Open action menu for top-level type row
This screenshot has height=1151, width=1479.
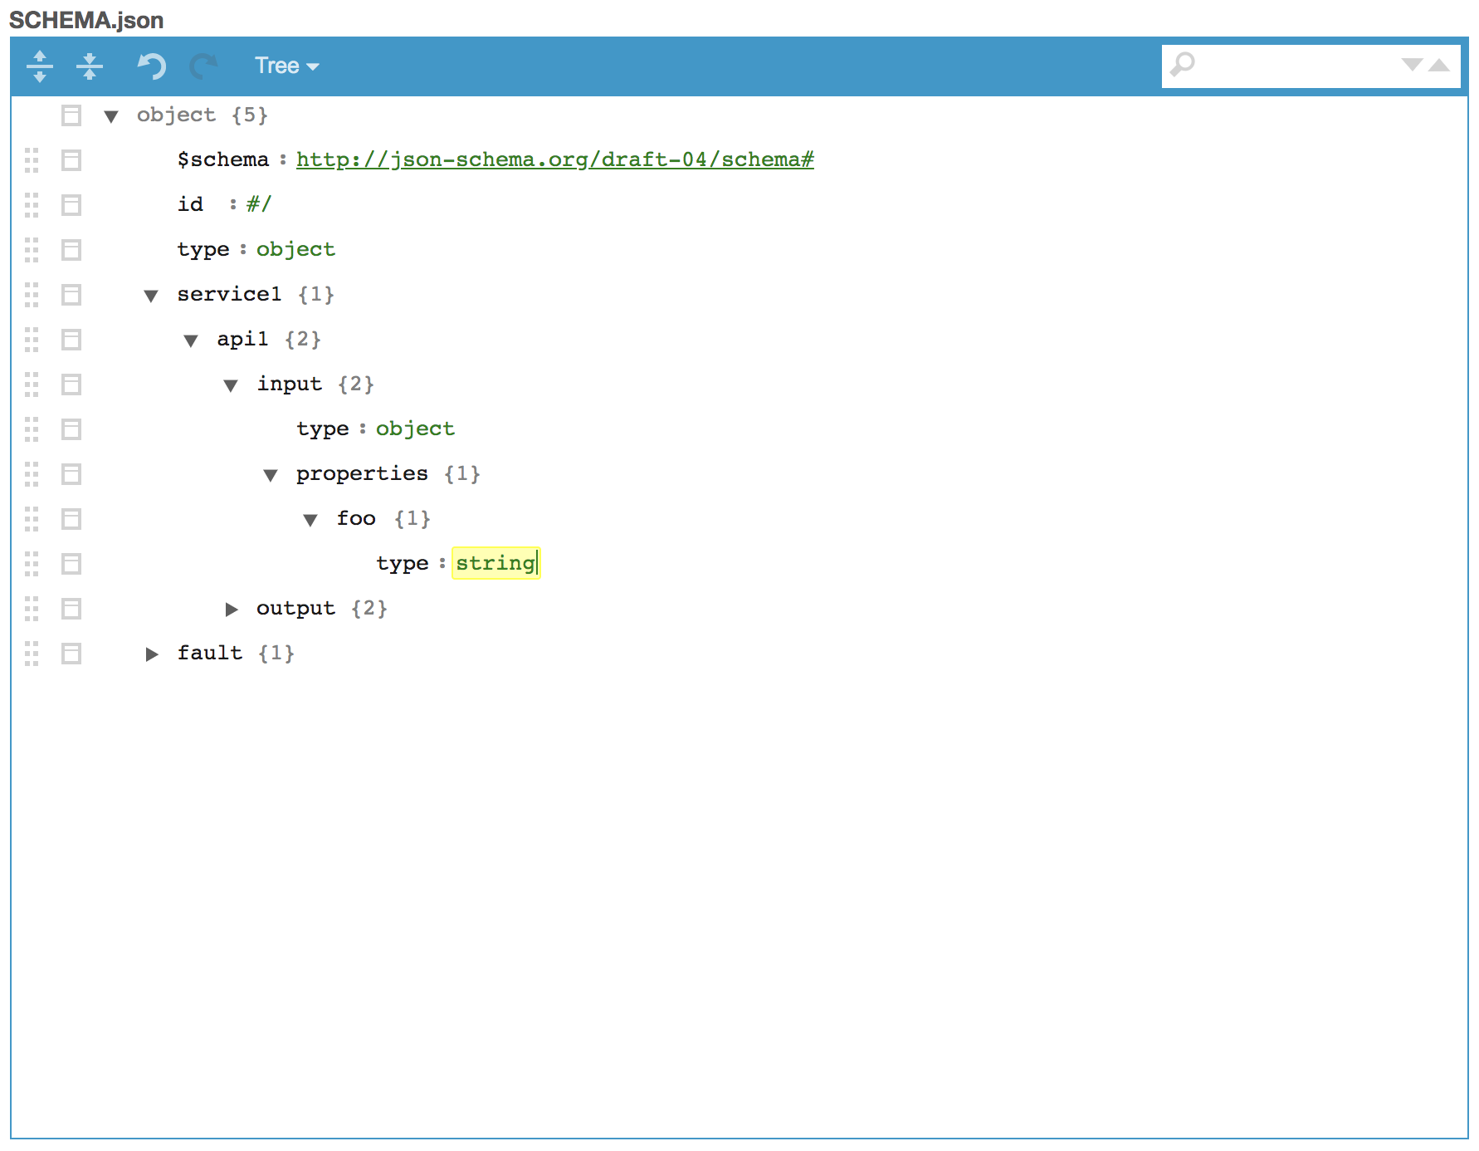pos(71,250)
